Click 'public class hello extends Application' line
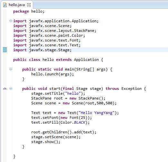Viewport: 168px width, 162px height. point(58,60)
